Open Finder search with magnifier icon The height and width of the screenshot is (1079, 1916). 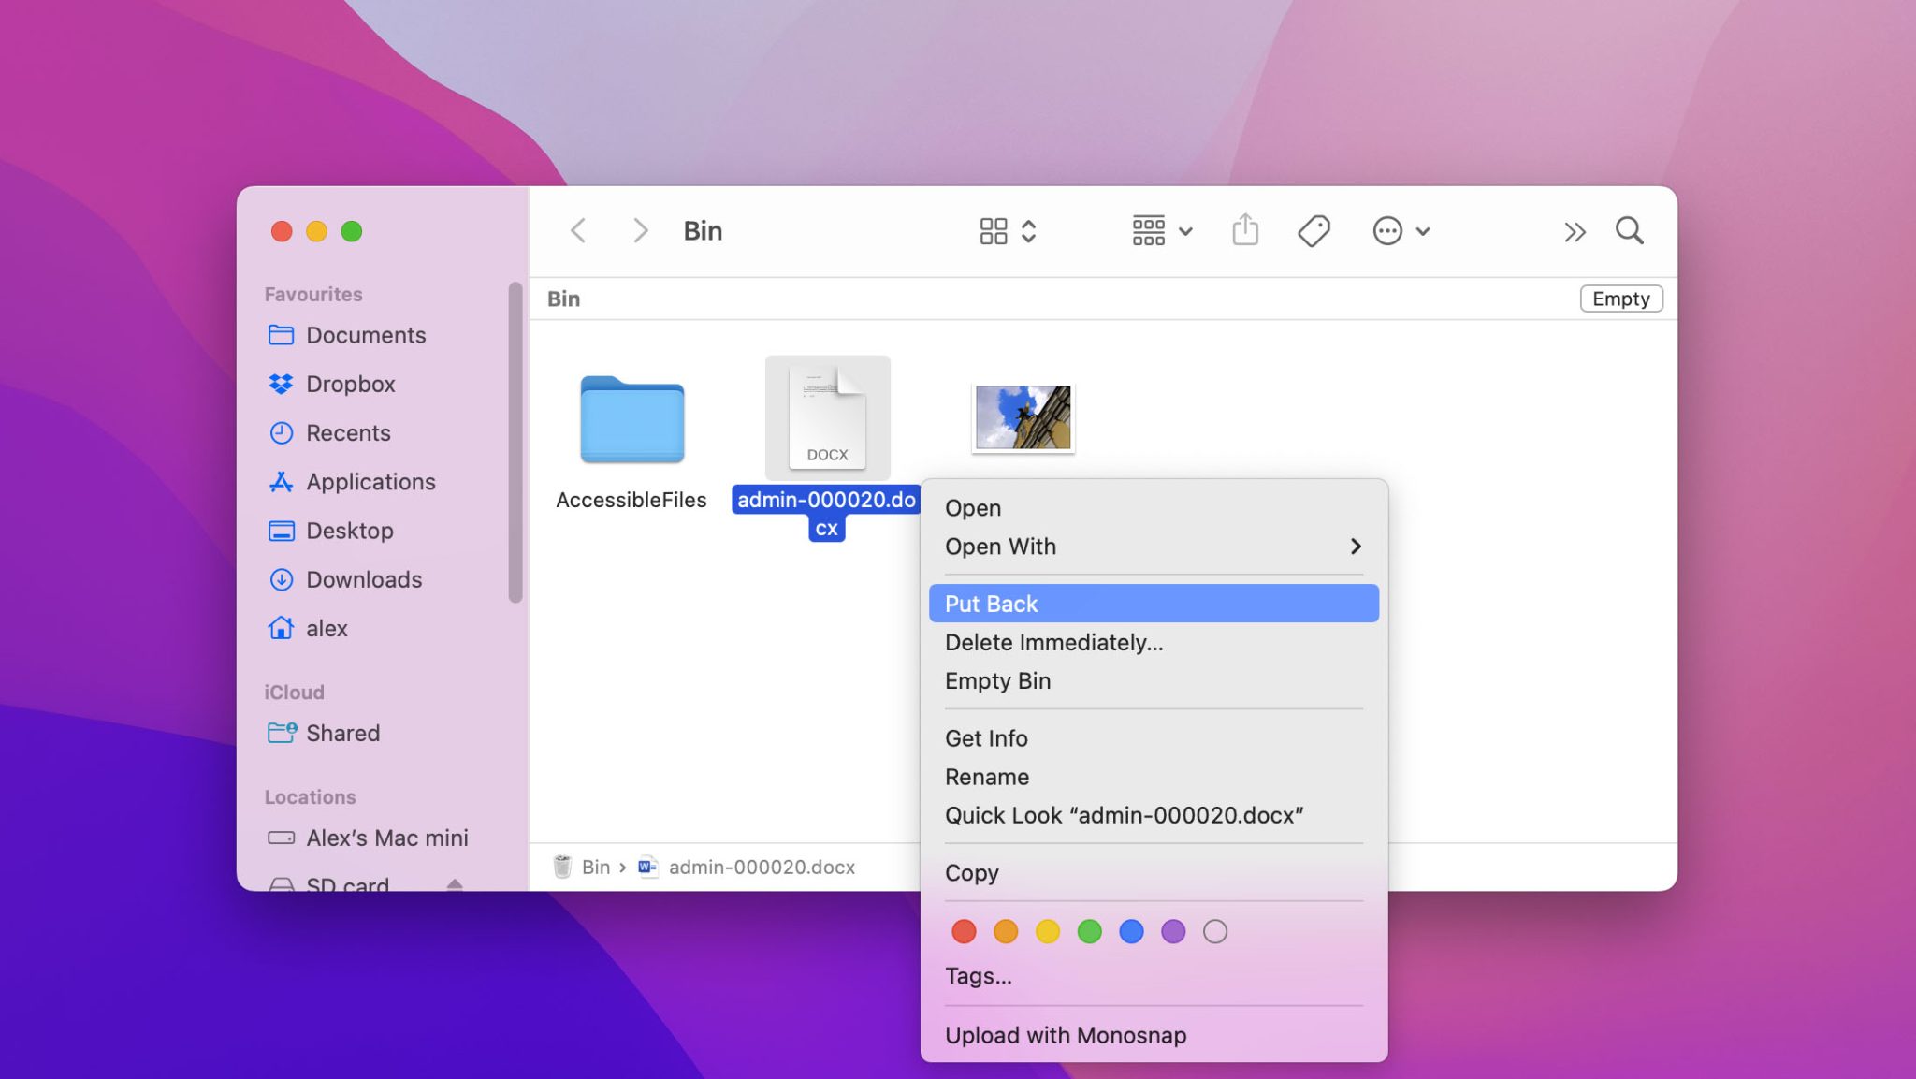1630,230
